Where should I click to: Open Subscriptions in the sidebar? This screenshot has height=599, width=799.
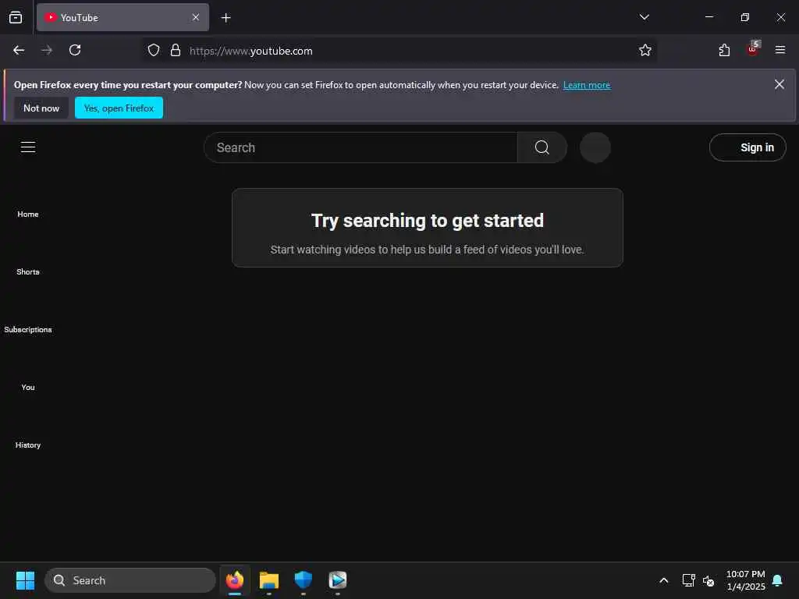coord(28,330)
